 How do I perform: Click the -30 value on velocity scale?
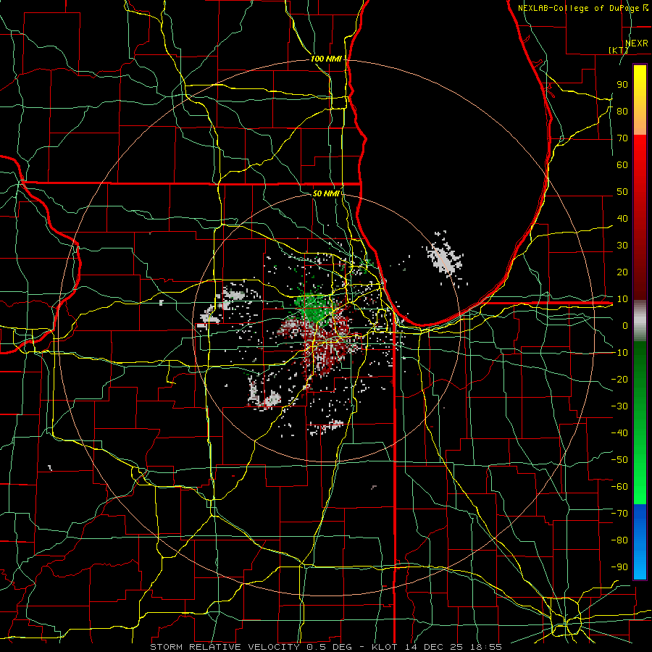click(x=619, y=406)
